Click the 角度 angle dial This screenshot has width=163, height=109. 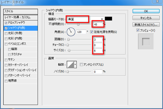(x=71, y=32)
